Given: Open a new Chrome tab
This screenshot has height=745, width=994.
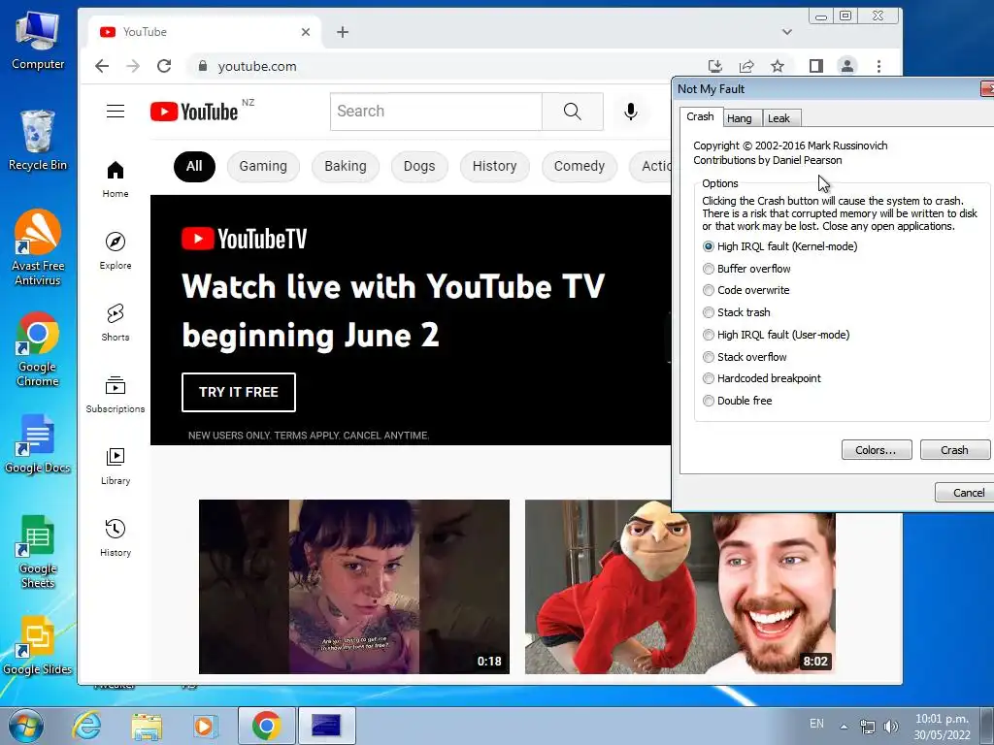Looking at the screenshot, I should click(343, 32).
